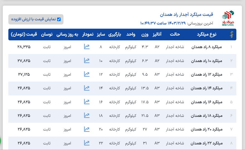Select price 27,125 in row three

pos(24,74)
